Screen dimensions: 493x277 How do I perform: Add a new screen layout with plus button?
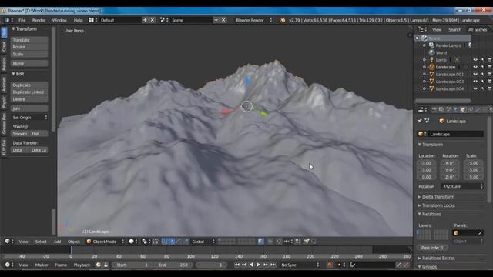[x=145, y=20]
